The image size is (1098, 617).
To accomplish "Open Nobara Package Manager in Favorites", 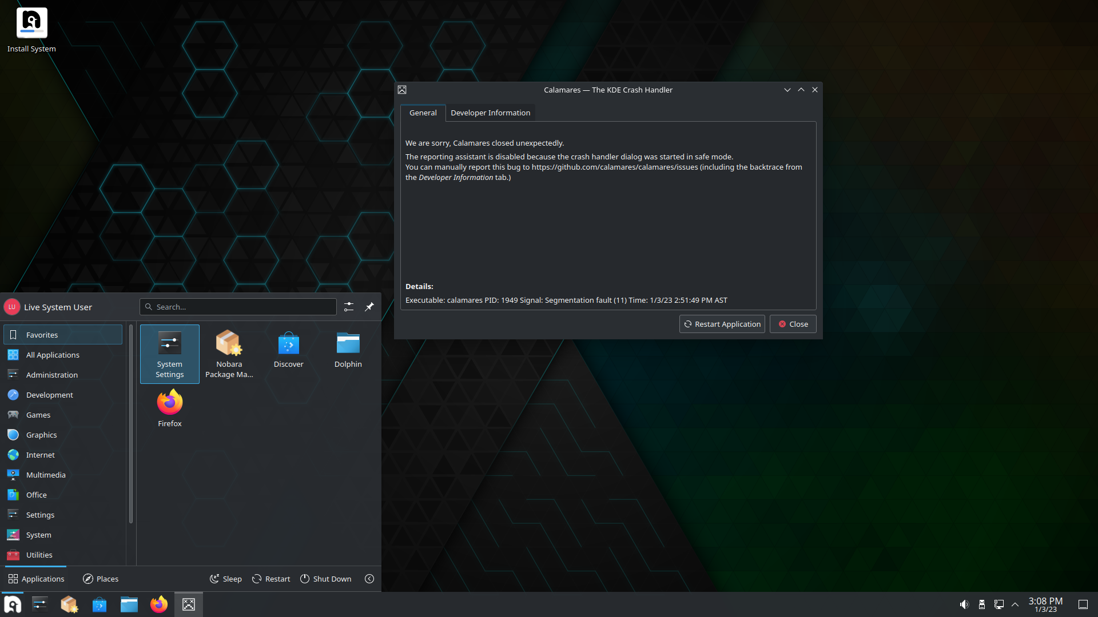I will click(x=229, y=354).
